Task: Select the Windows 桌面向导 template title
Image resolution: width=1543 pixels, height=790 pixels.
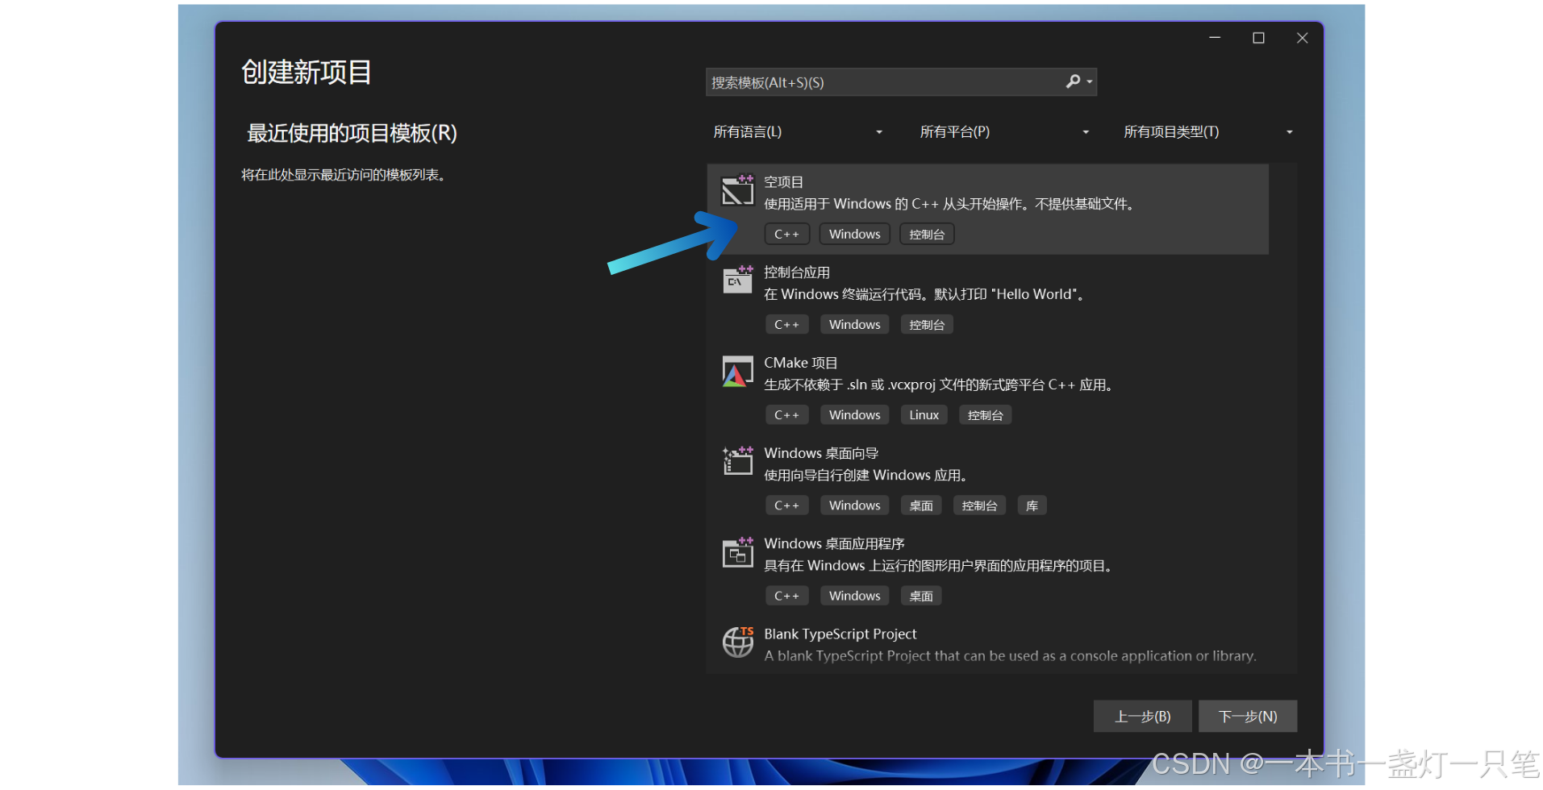Action: [821, 453]
